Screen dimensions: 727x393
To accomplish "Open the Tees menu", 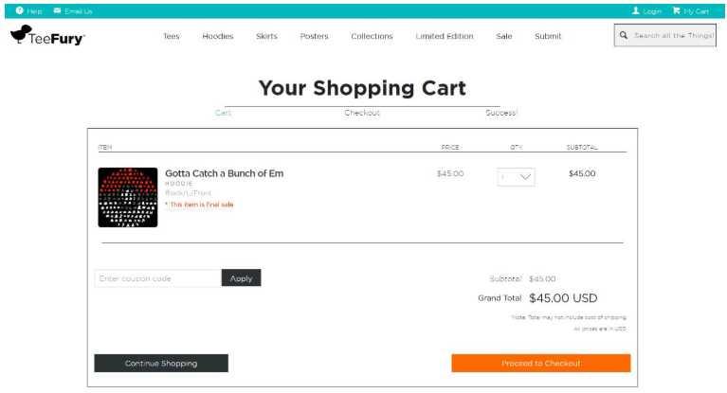I will tap(171, 36).
